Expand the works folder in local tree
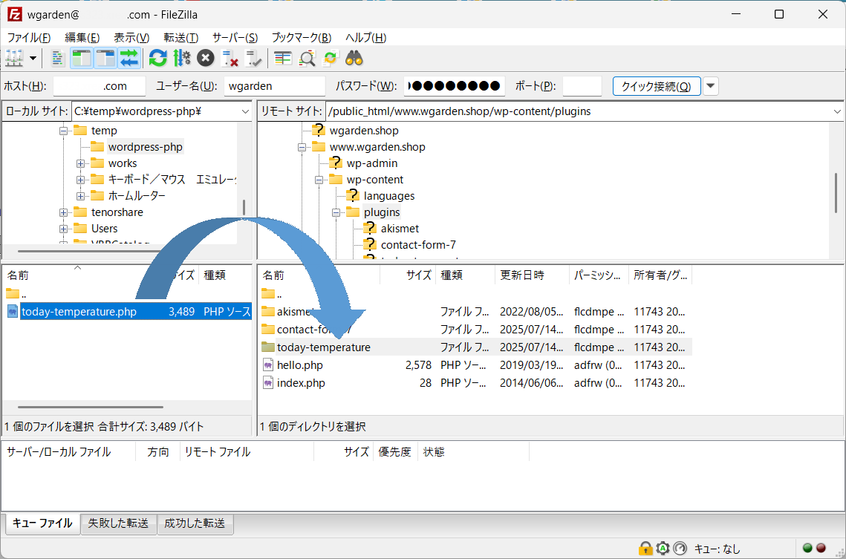Image resolution: width=846 pixels, height=559 pixels. click(80, 163)
